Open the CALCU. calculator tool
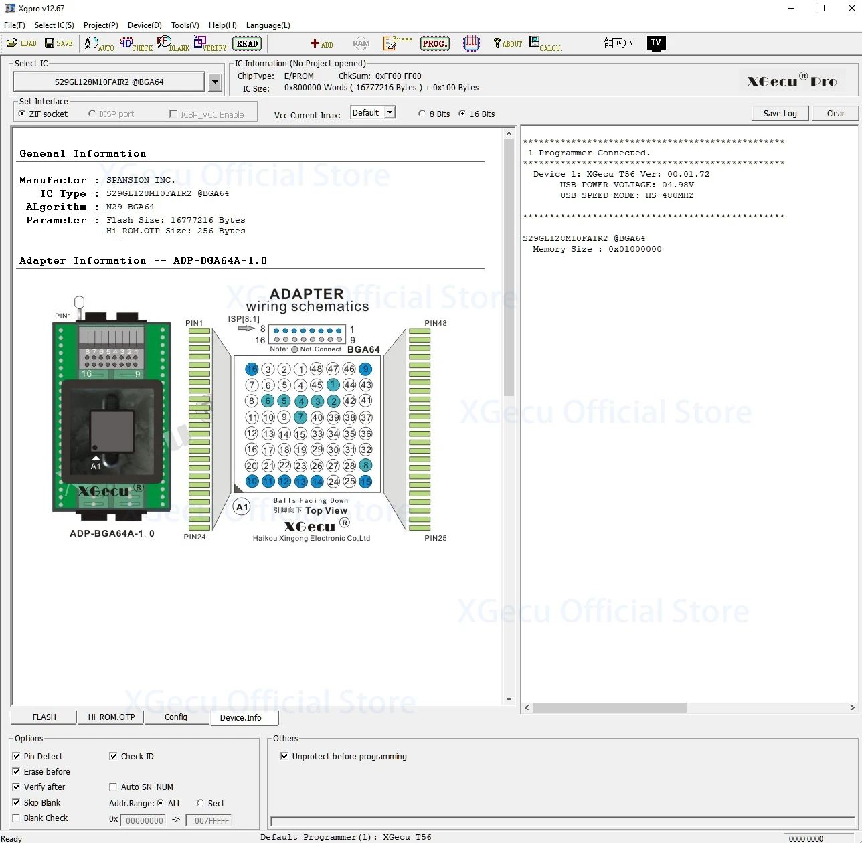862x843 pixels. (x=545, y=44)
